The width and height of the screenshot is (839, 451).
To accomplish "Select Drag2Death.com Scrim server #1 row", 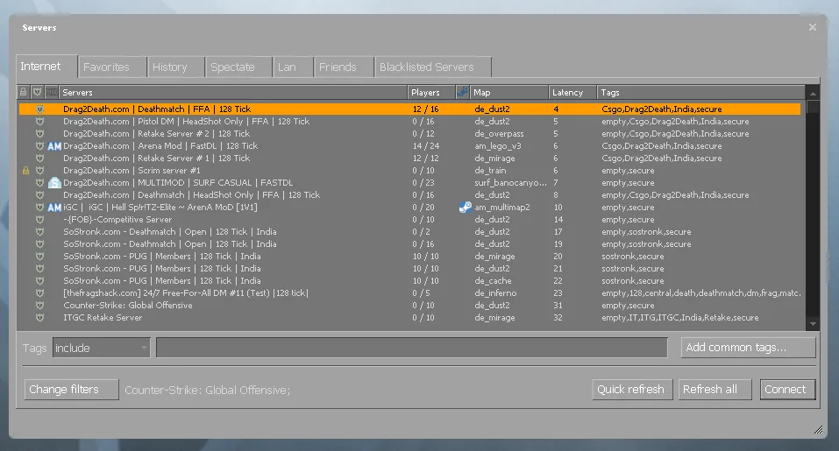I will [x=410, y=171].
